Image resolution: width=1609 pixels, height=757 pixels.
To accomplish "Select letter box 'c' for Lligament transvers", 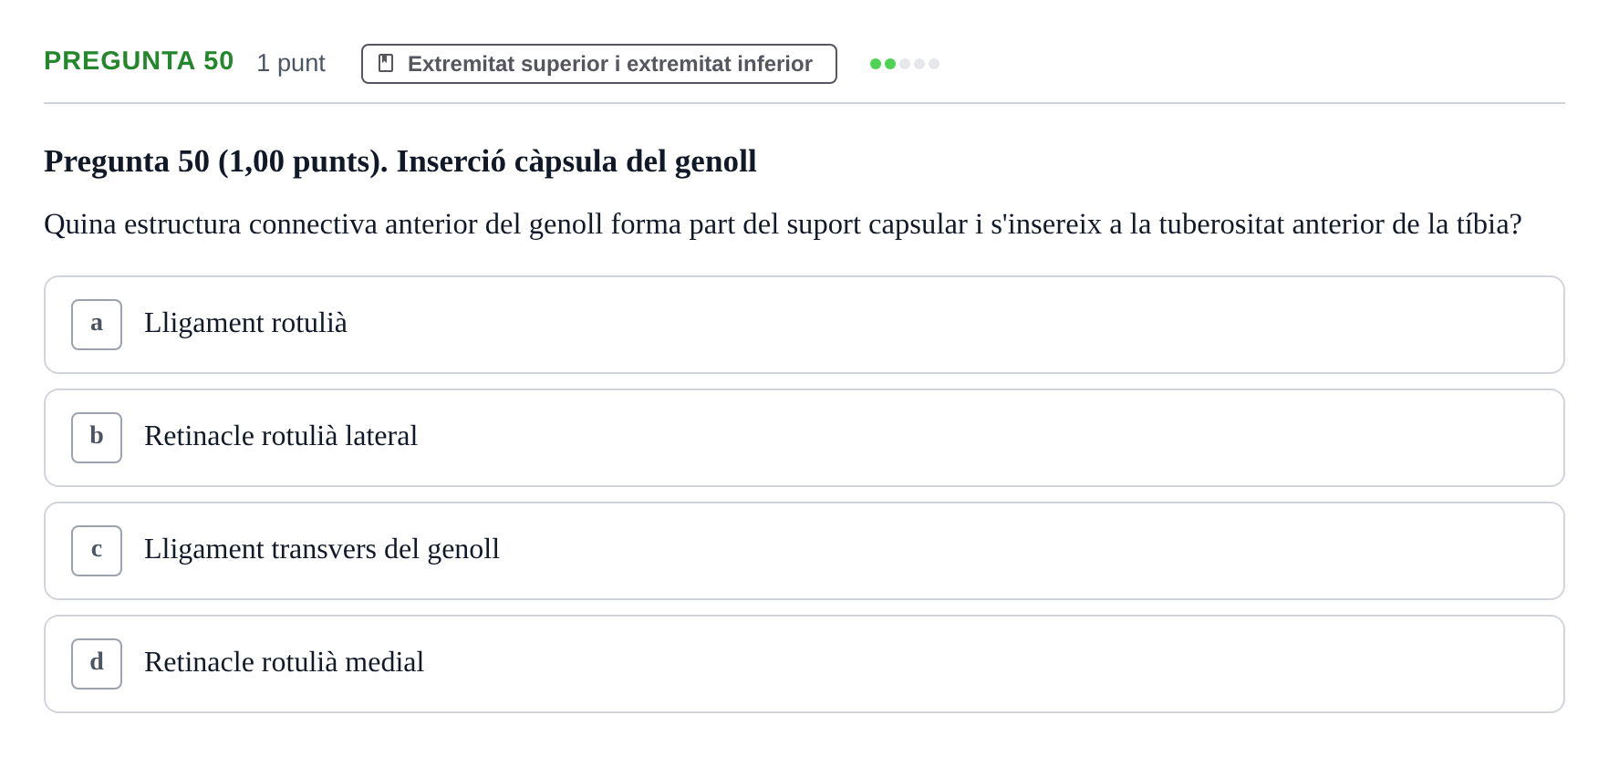I will 97,551.
